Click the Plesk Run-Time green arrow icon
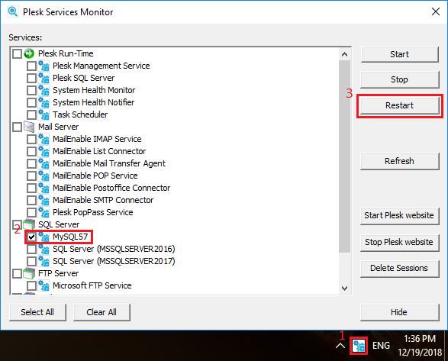This screenshot has height=361, width=448. tap(29, 53)
